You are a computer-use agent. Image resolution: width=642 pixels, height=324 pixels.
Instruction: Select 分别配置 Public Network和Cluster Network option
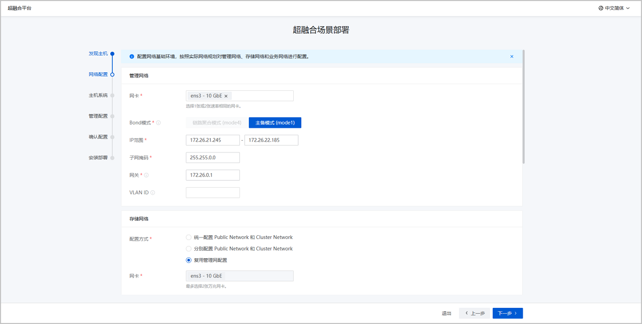pos(188,249)
